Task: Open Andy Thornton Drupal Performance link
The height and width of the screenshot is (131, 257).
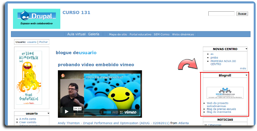Action: click(114, 123)
